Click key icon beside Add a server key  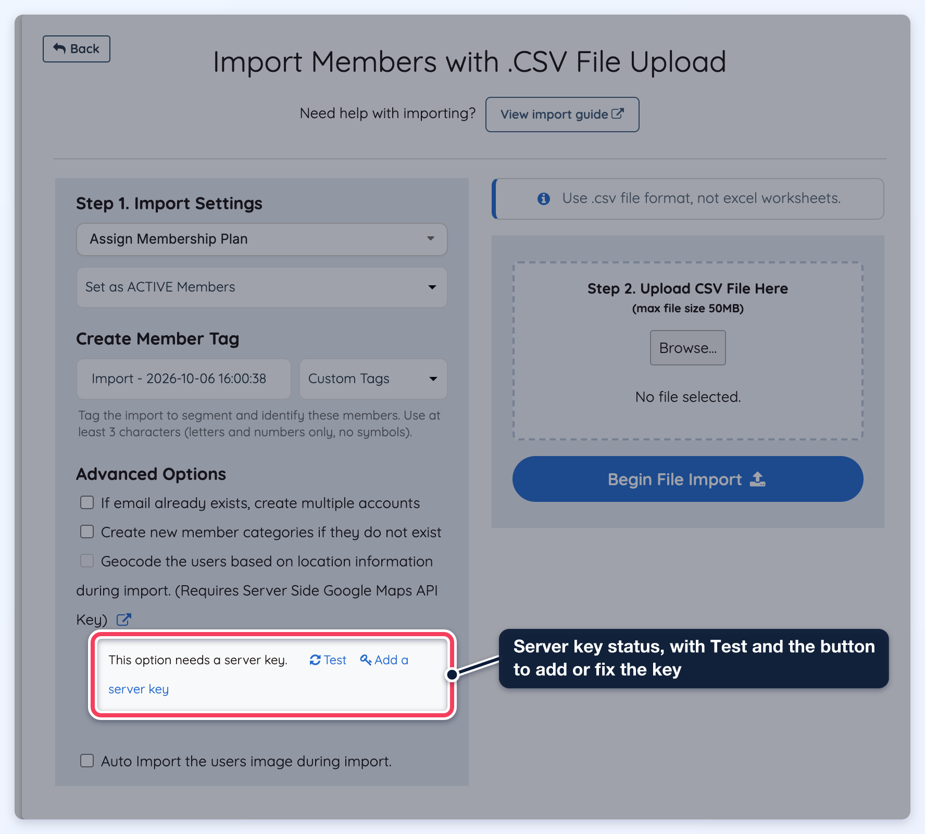click(366, 660)
